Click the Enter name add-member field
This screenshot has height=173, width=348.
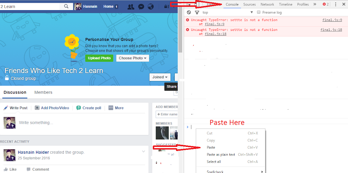point(167,114)
